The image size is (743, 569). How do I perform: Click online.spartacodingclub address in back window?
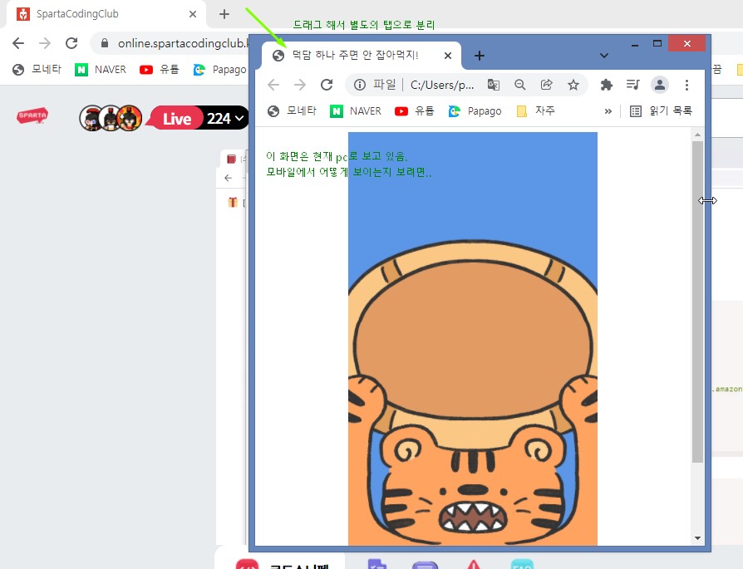coord(183,43)
